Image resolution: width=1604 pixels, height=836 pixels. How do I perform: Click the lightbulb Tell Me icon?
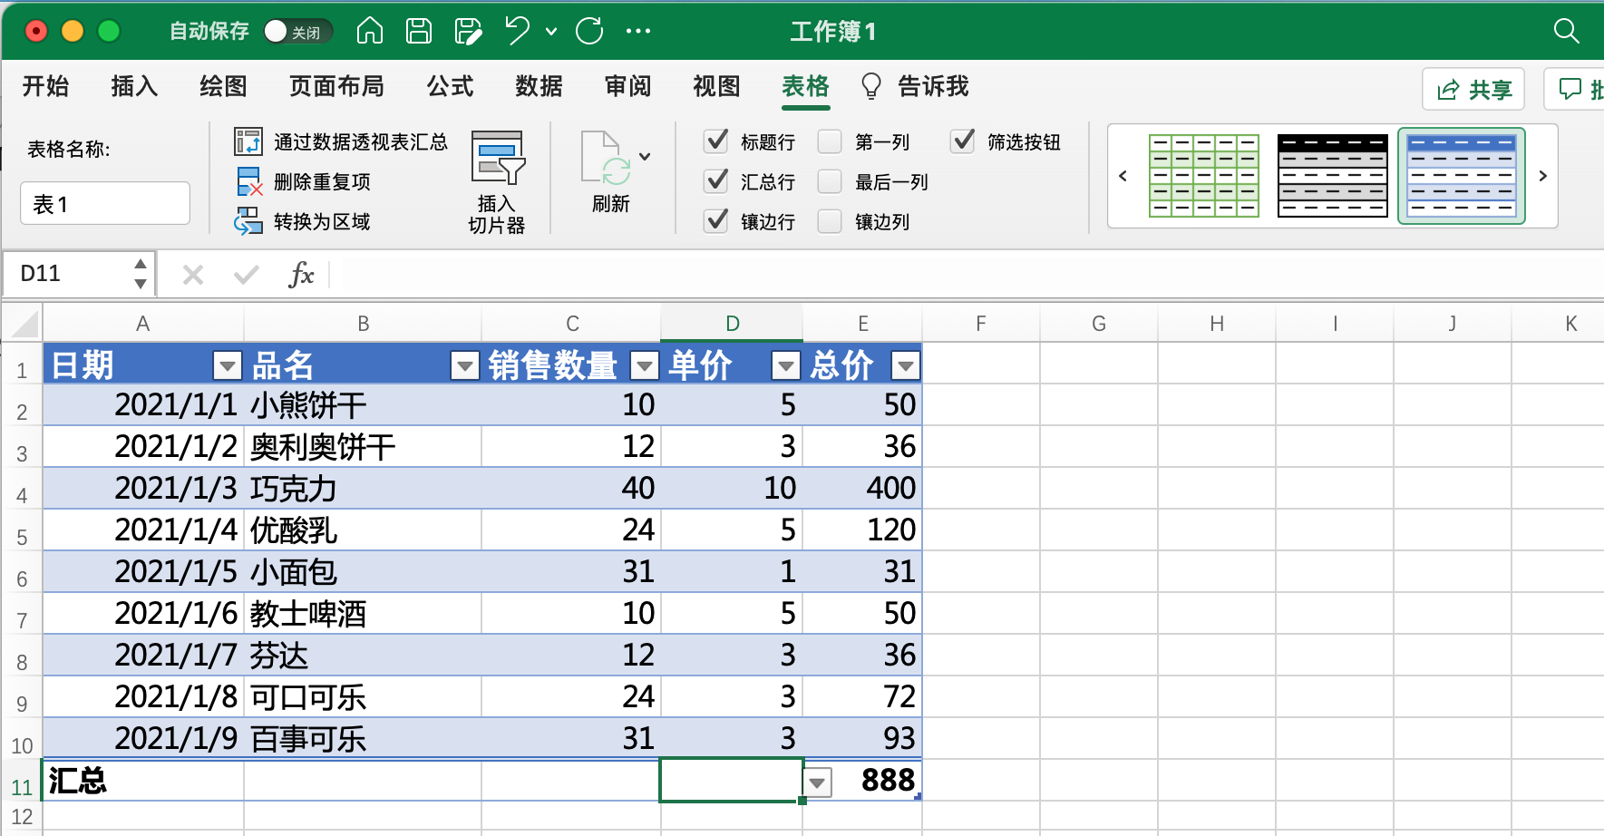(870, 86)
